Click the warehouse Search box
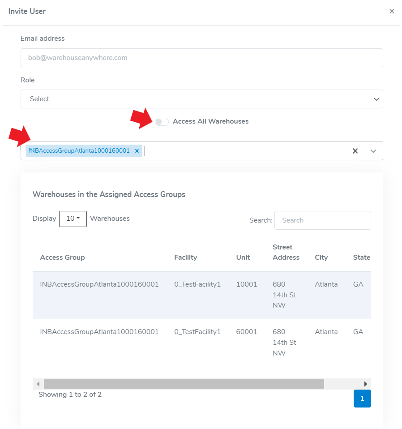Screen dimensions: 402x429 [322, 220]
